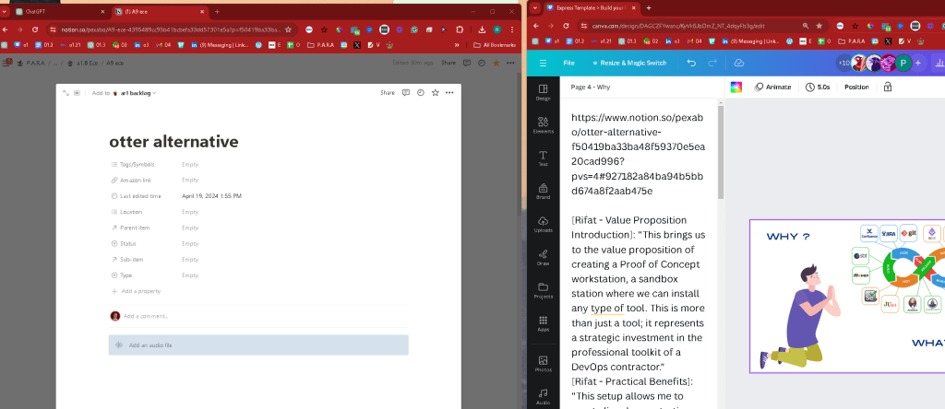Show the +10 additional collaborators
Image resolution: width=945 pixels, height=409 pixels.
tap(844, 64)
